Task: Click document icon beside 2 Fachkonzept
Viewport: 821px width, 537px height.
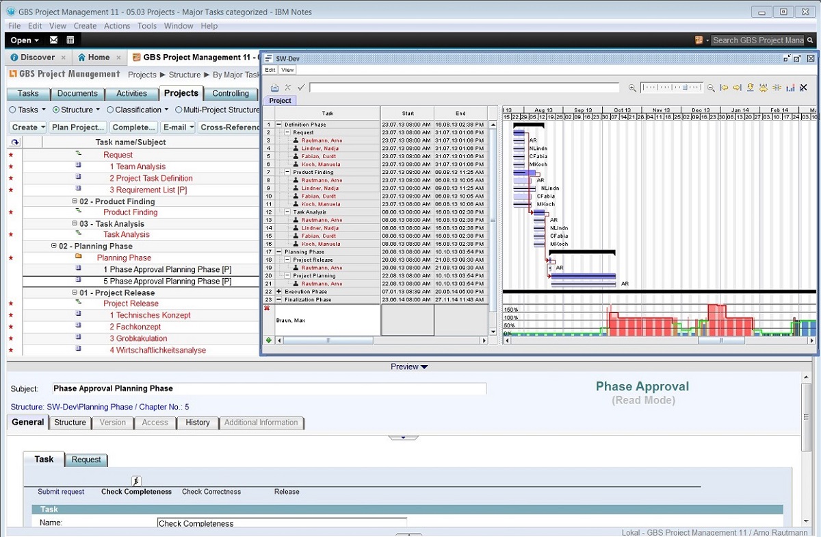Action: tap(78, 327)
